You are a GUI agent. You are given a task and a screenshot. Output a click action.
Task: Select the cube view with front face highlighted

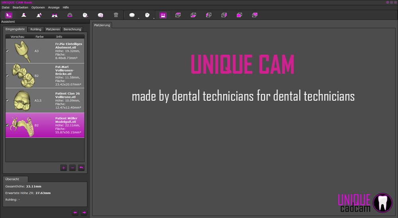click(239, 15)
